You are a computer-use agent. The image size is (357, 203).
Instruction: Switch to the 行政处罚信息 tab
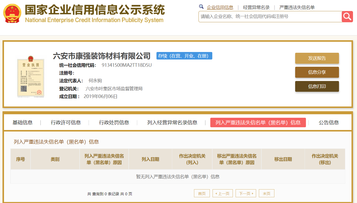(x=114, y=122)
